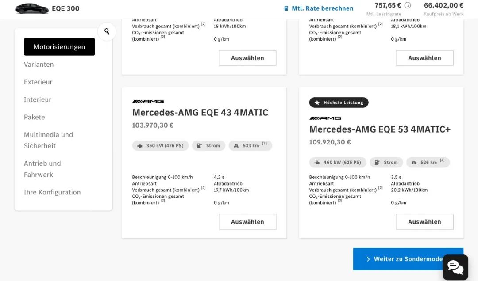Image resolution: width=478 pixels, height=281 pixels.
Task: Click the EQE 300 car thumbnail
Action: coord(32,8)
